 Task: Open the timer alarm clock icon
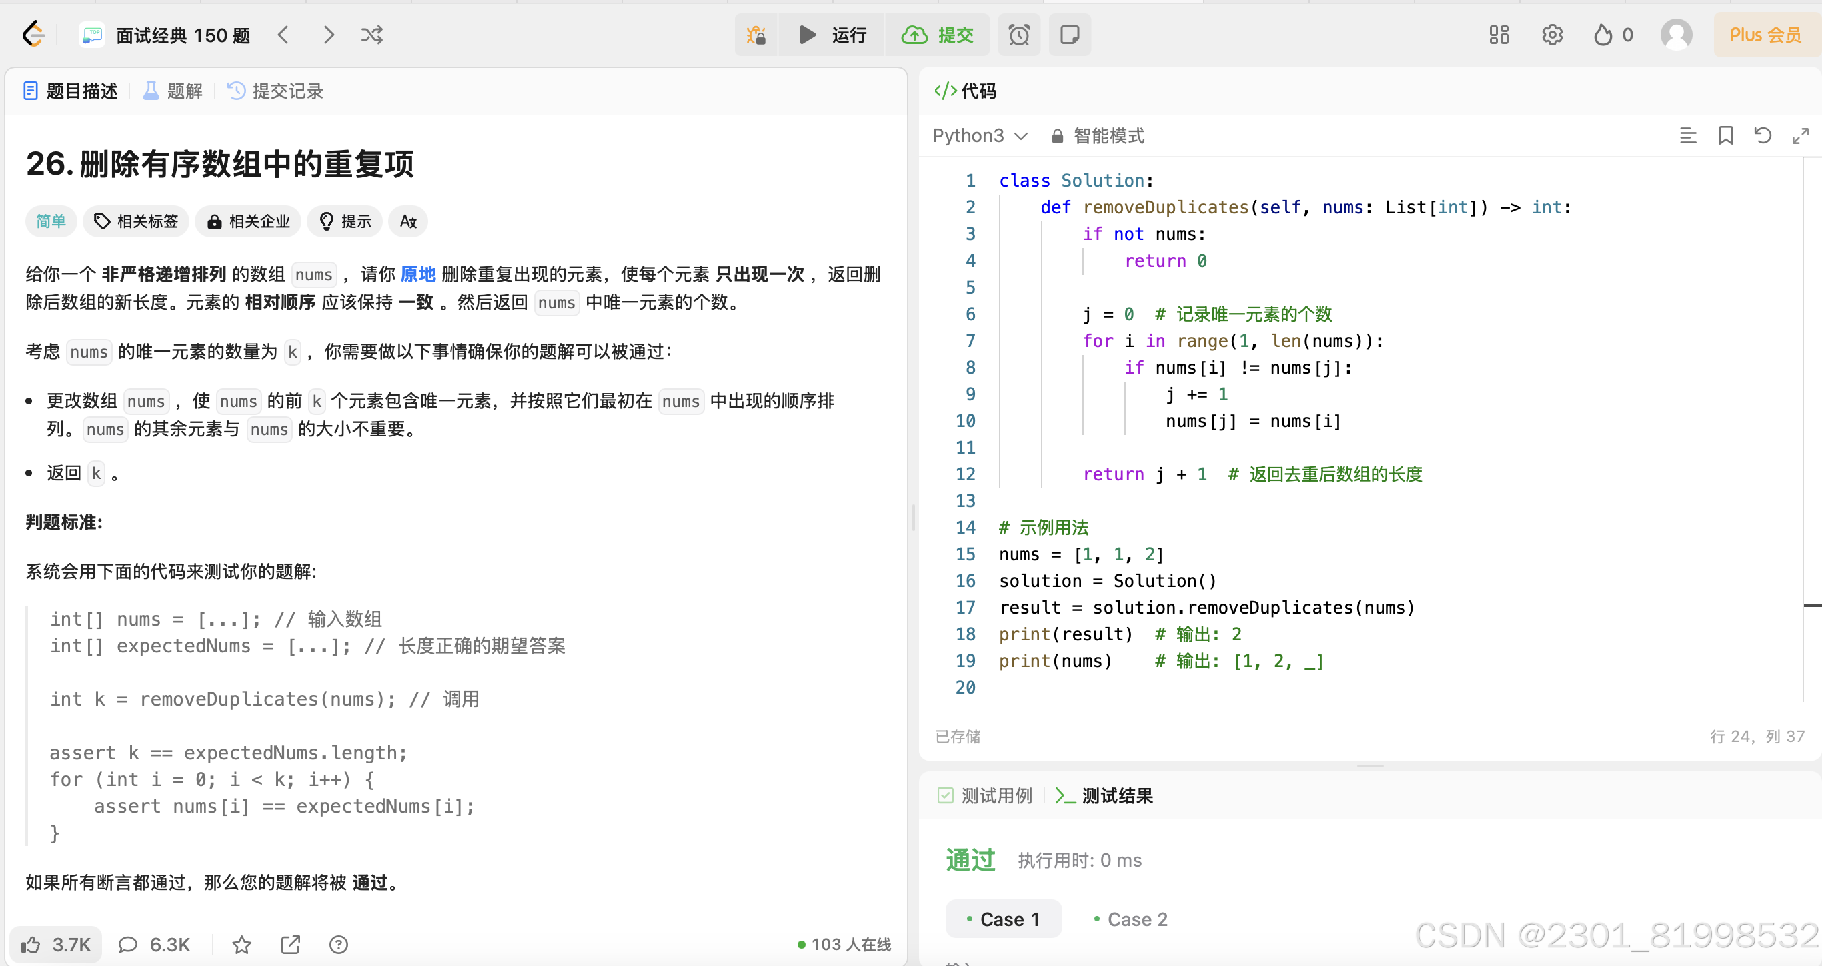[x=1018, y=35]
